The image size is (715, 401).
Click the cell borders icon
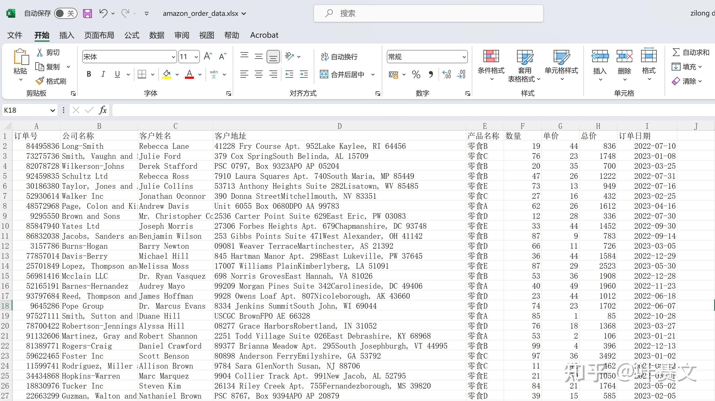coord(142,74)
